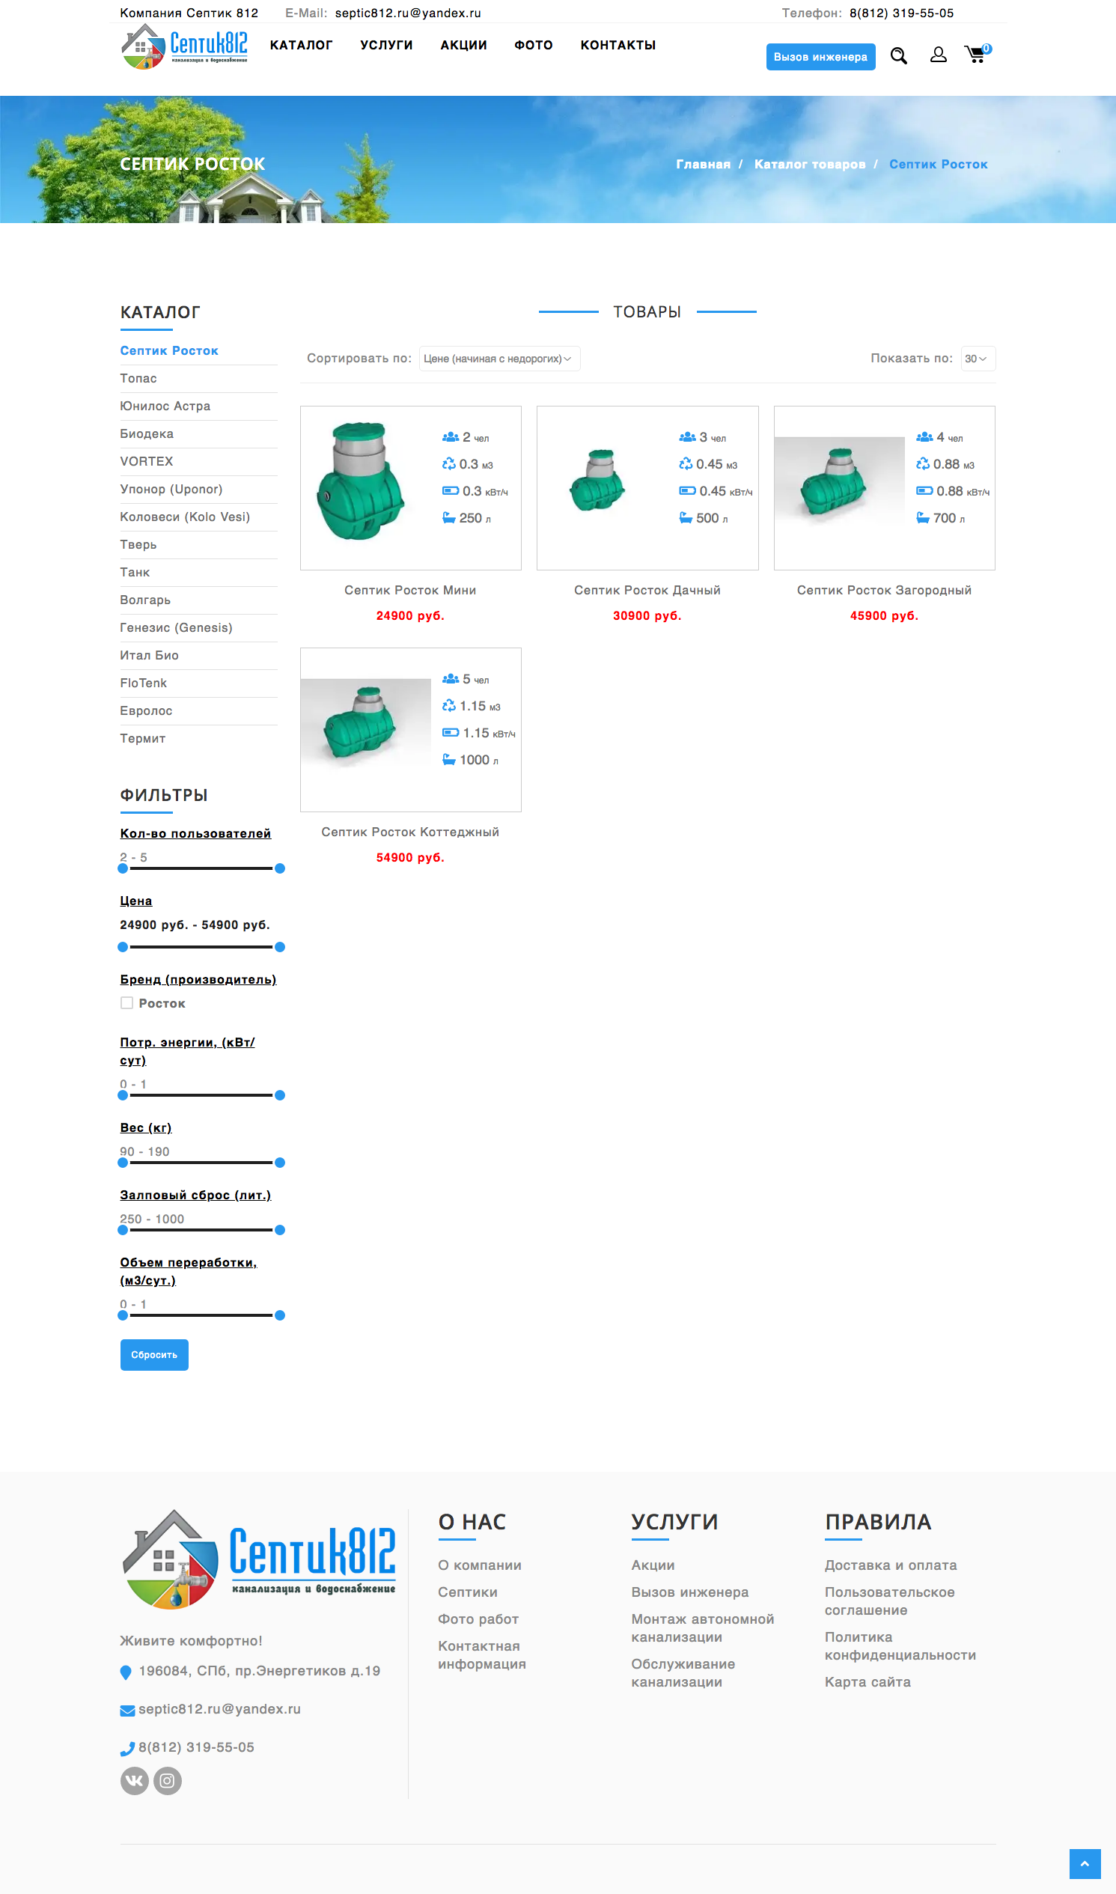Image resolution: width=1116 pixels, height=1894 pixels.
Task: Select Термит in catalog sidebar
Action: (143, 739)
